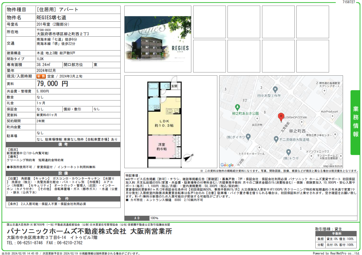Click the 設備 section header
The image size is (362, 255).
pos(63,173)
